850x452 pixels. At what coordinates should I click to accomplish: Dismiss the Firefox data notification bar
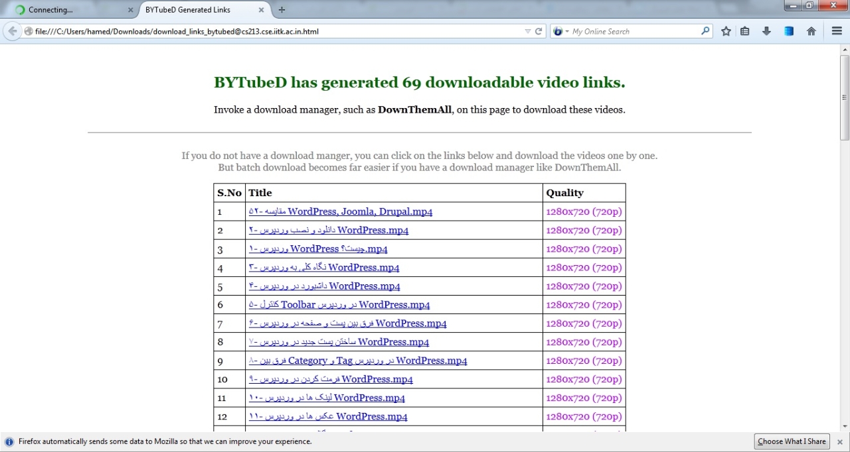(840, 442)
